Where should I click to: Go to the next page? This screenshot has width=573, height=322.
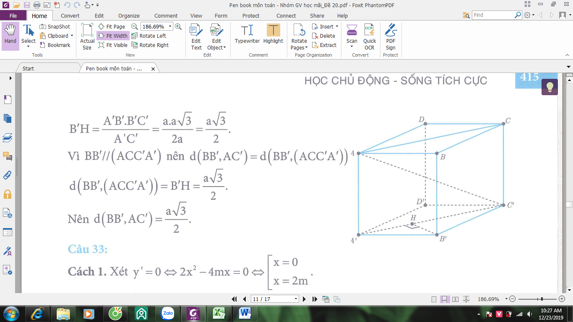click(x=305, y=299)
